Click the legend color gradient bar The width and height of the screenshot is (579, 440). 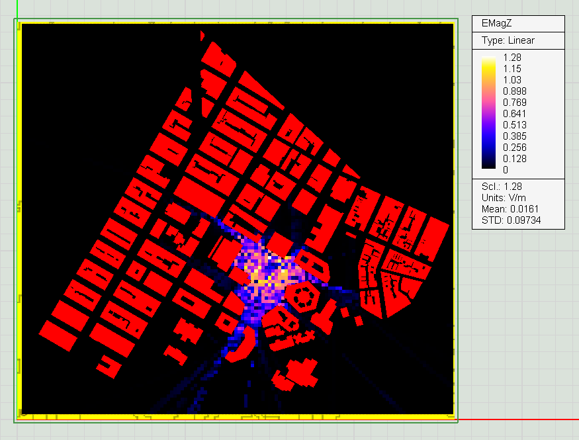tap(490, 114)
